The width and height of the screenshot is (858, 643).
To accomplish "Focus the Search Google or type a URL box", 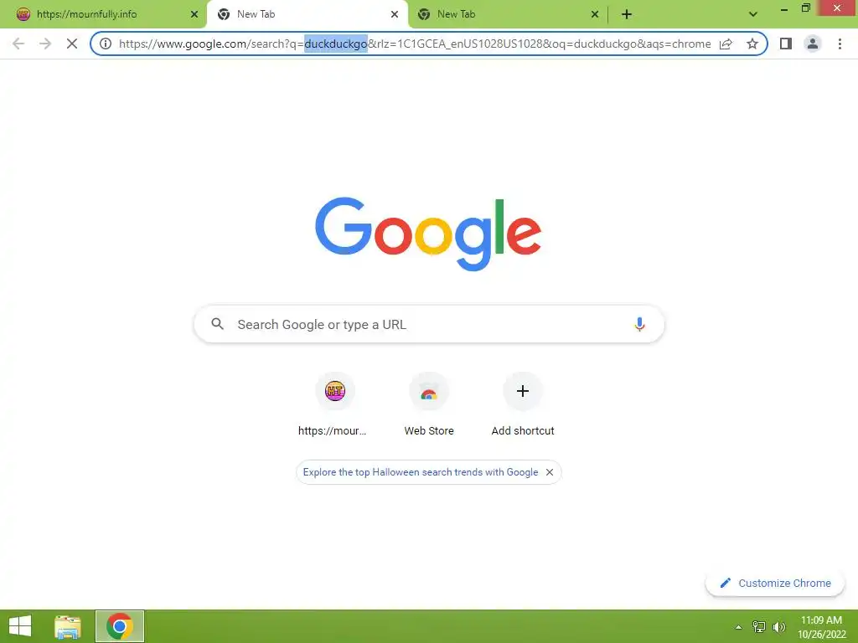I will [429, 324].
